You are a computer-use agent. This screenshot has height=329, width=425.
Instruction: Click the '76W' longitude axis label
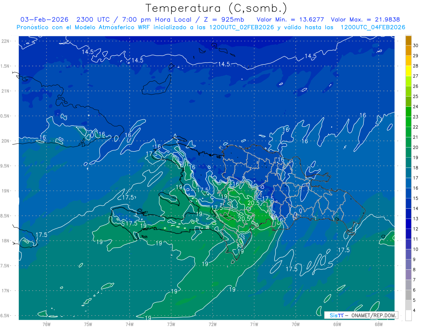pos(46,324)
